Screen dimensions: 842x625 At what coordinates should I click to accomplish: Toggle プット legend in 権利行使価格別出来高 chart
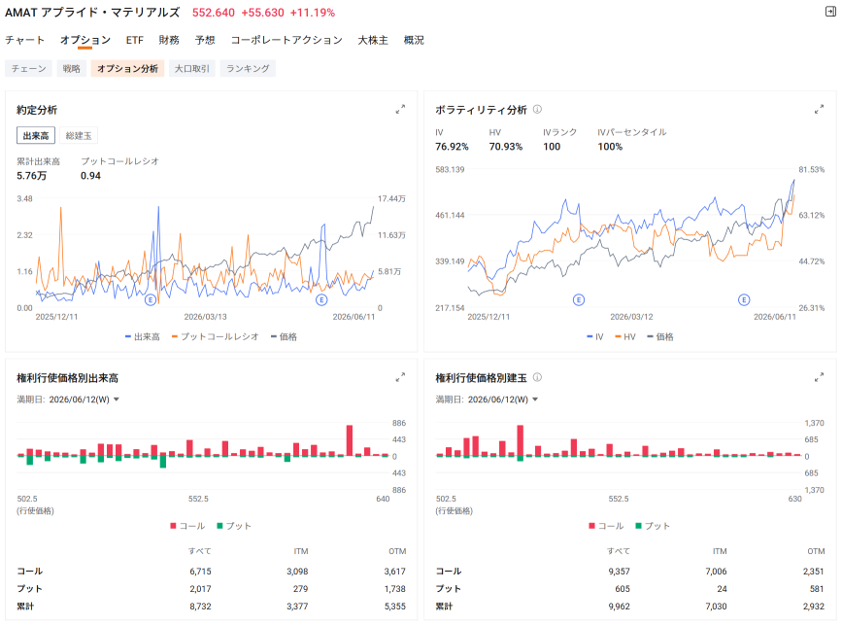(234, 526)
